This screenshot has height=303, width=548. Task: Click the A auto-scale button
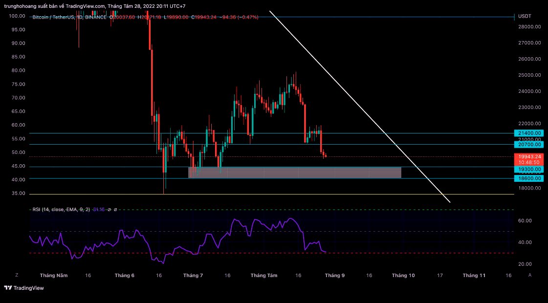530,275
